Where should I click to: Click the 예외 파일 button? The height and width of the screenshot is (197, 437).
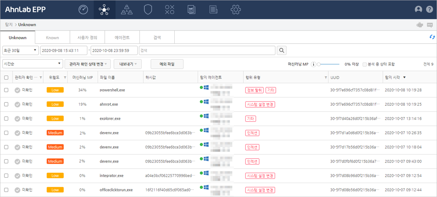coord(167,64)
